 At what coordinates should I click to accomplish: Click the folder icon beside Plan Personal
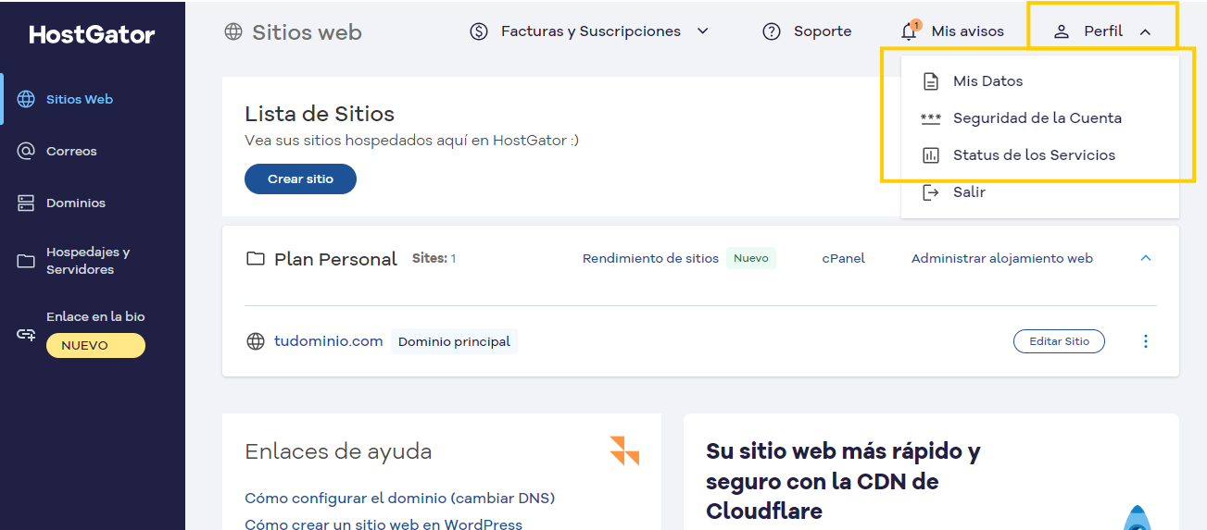255,259
